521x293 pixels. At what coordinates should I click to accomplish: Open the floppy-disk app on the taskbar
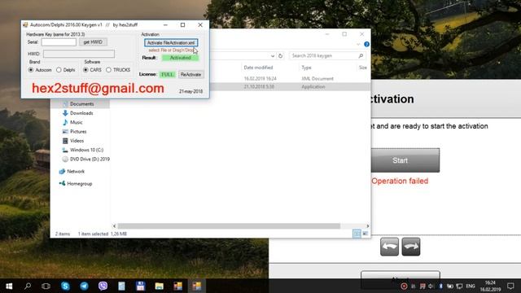coord(140,286)
